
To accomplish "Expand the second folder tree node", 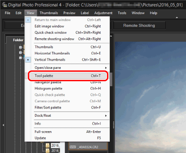I will [x=20, y=52].
